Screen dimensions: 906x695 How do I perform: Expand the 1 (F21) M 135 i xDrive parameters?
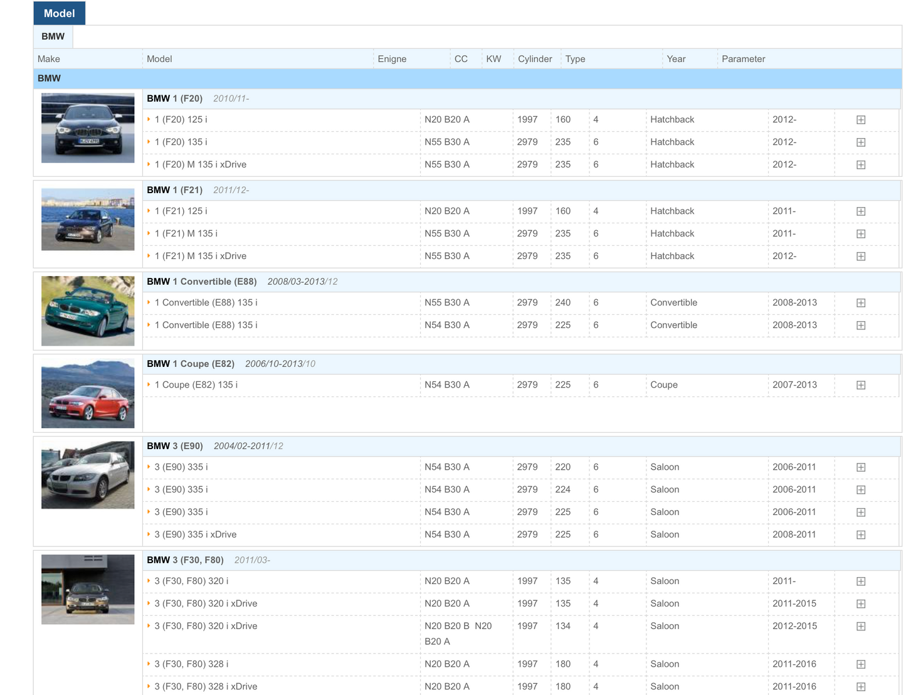point(861,257)
